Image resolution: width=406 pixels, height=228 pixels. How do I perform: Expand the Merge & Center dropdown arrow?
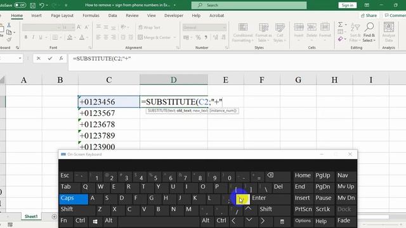tap(174, 37)
